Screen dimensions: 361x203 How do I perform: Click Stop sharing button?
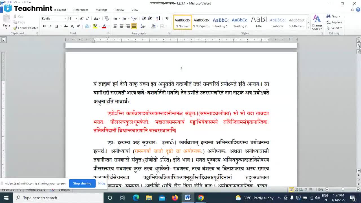(x=82, y=184)
